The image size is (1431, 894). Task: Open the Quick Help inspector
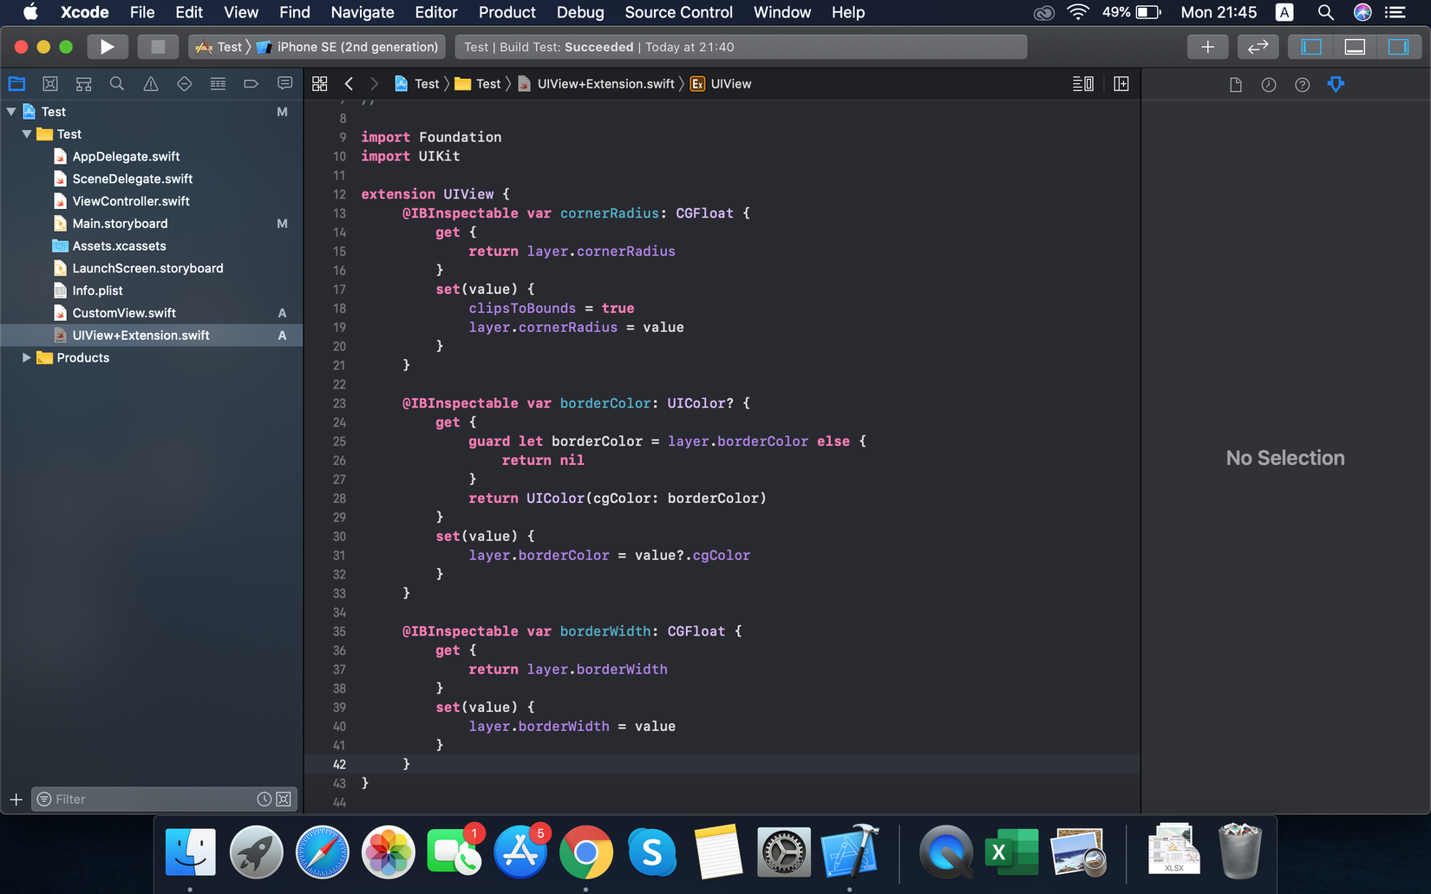[1302, 84]
